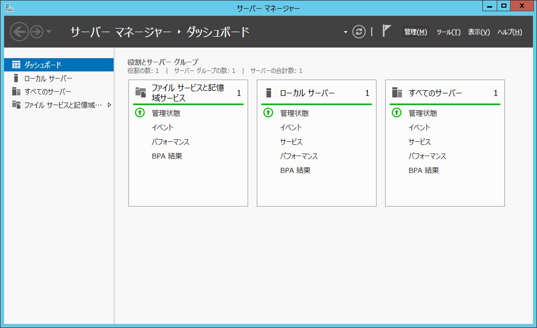Open the 管理(M) menu
This screenshot has width=537, height=328.
coord(415,32)
